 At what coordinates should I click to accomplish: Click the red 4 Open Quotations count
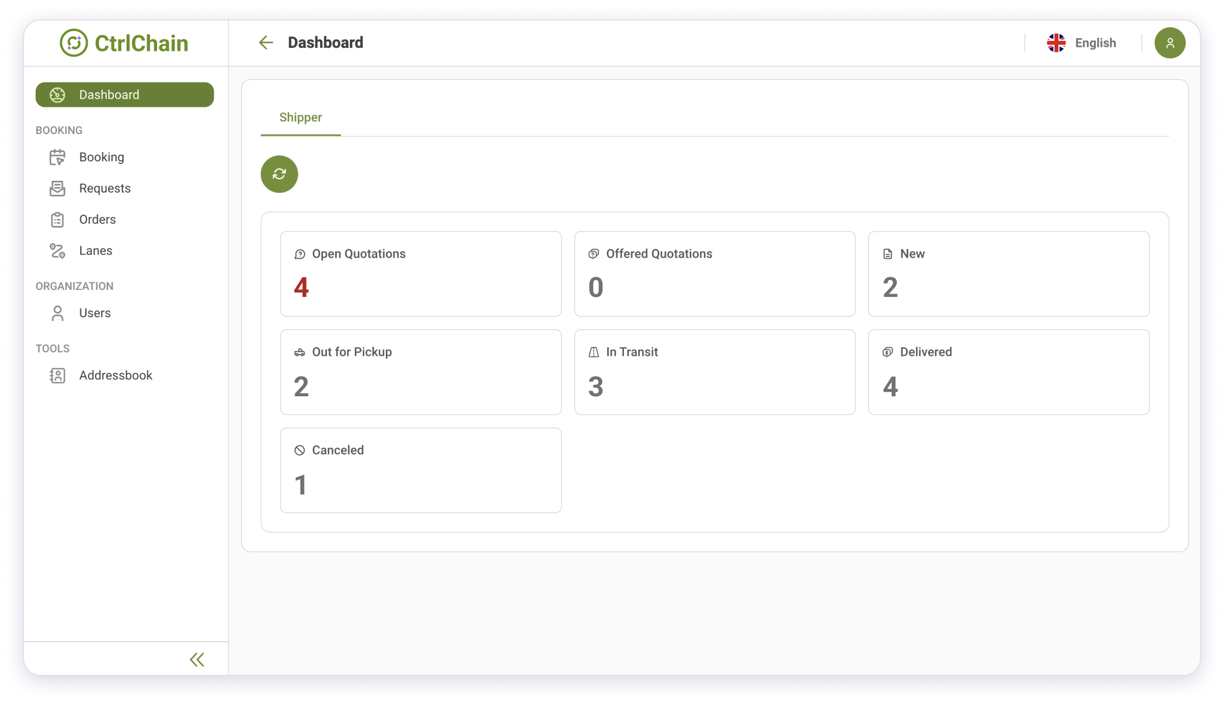point(301,288)
